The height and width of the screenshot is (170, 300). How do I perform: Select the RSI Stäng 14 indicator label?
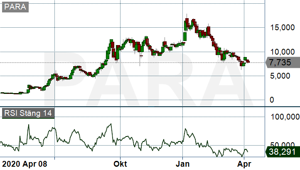tap(28, 113)
